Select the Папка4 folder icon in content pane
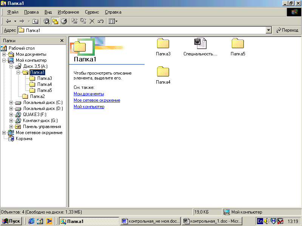The width and height of the screenshot is (302, 226). coord(163,72)
